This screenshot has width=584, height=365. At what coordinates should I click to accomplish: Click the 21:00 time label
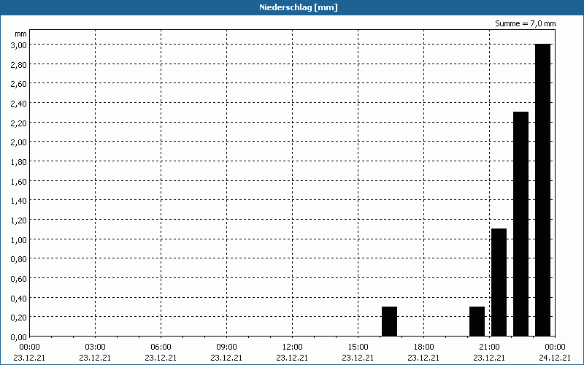[x=489, y=347]
